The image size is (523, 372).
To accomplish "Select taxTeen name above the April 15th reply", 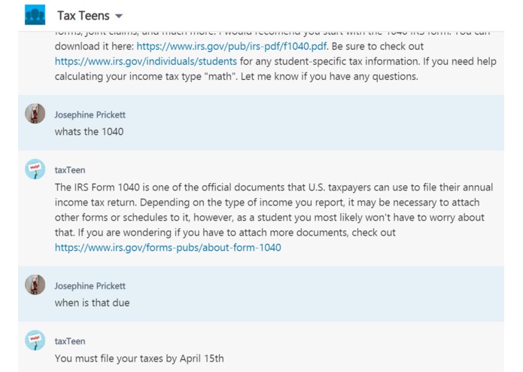I will click(70, 341).
